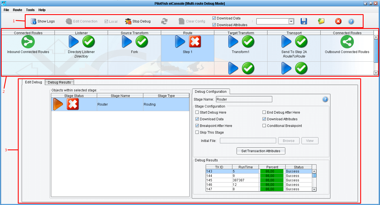Open the Help menu

point(42,10)
